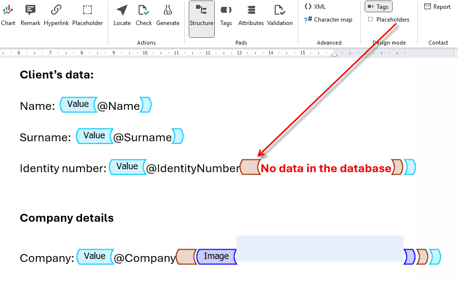Viewport: 458px width, 283px height.
Task: Toggle Tags display in Design mode group
Action: (378, 7)
